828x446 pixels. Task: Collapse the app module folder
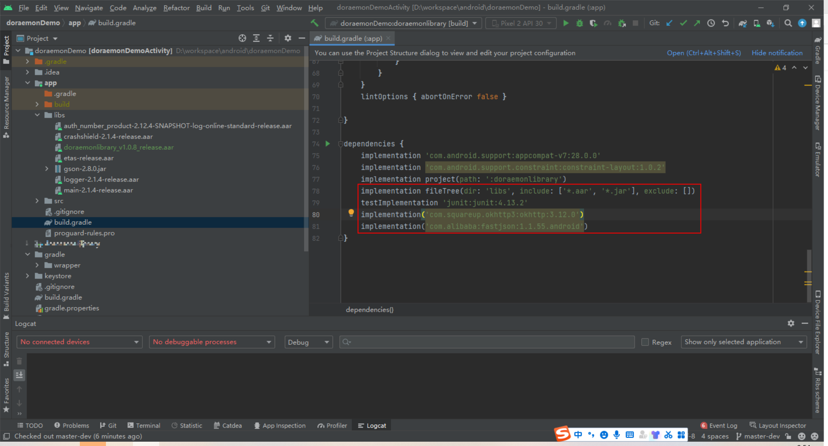[x=27, y=83]
